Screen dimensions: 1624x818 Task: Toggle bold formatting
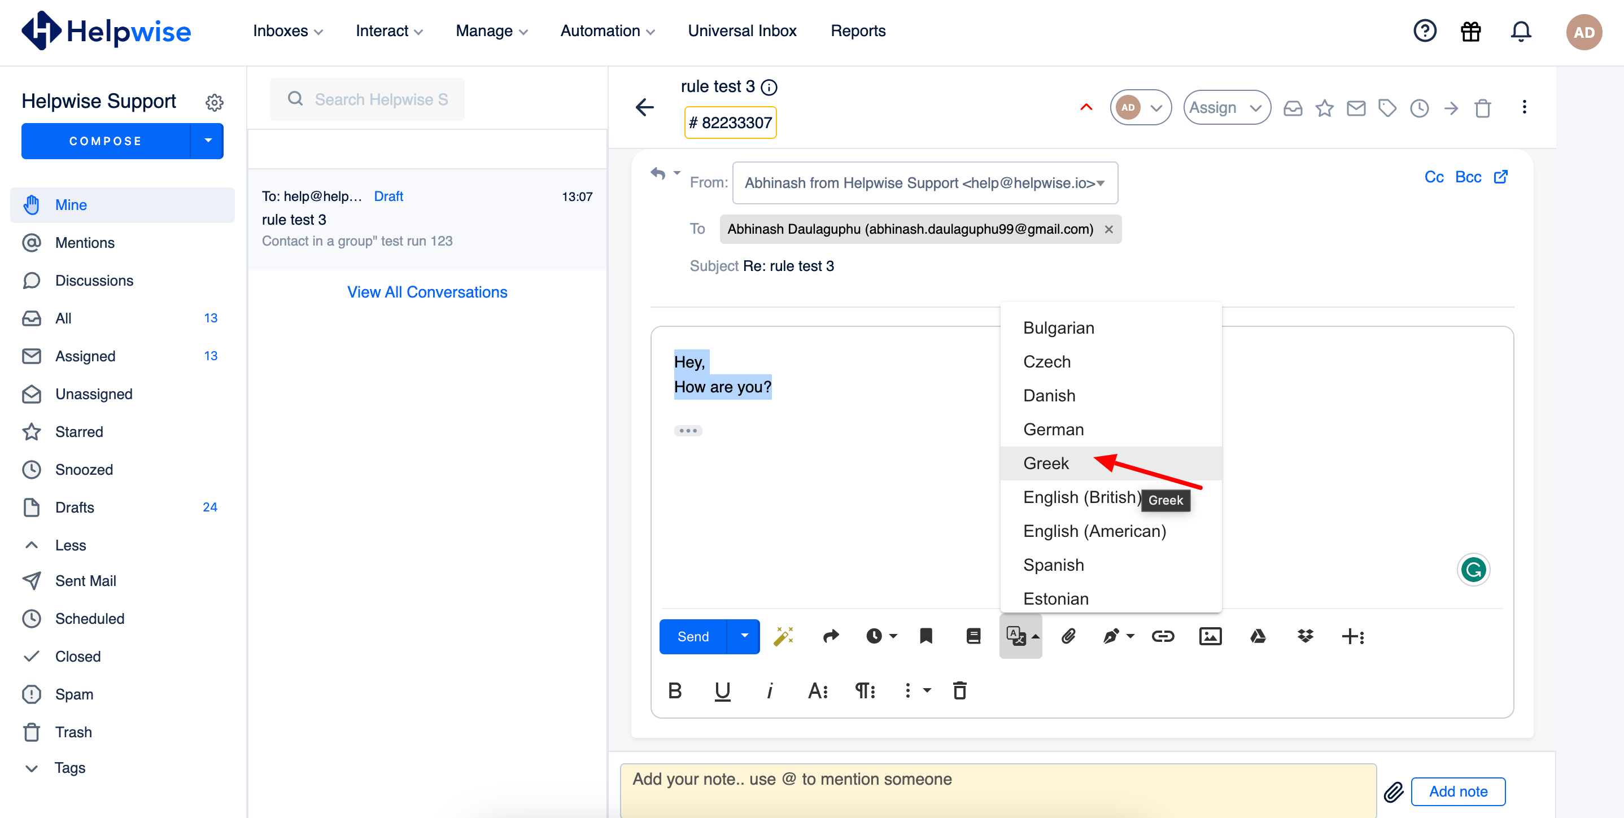coord(675,691)
